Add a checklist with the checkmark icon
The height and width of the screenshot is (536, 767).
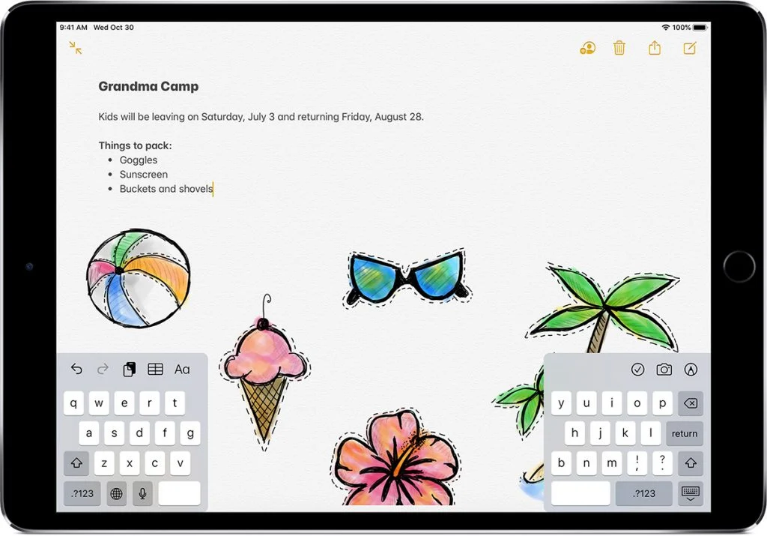637,369
